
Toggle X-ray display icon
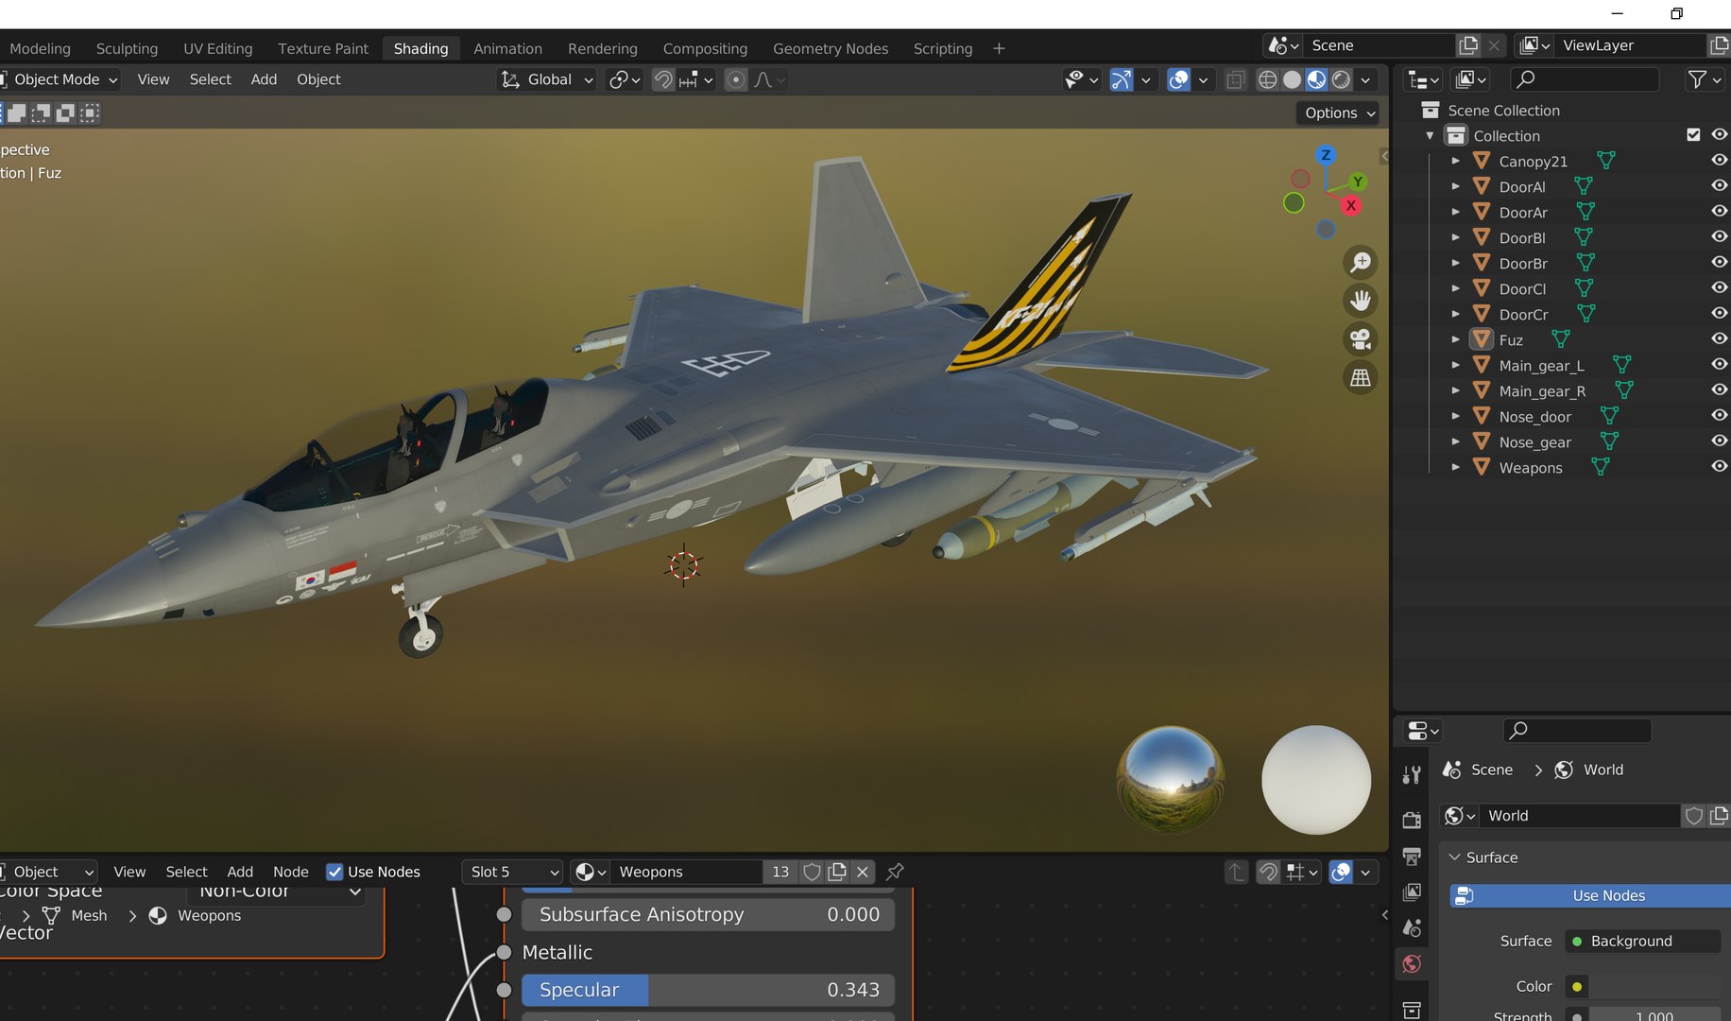[x=1235, y=80]
